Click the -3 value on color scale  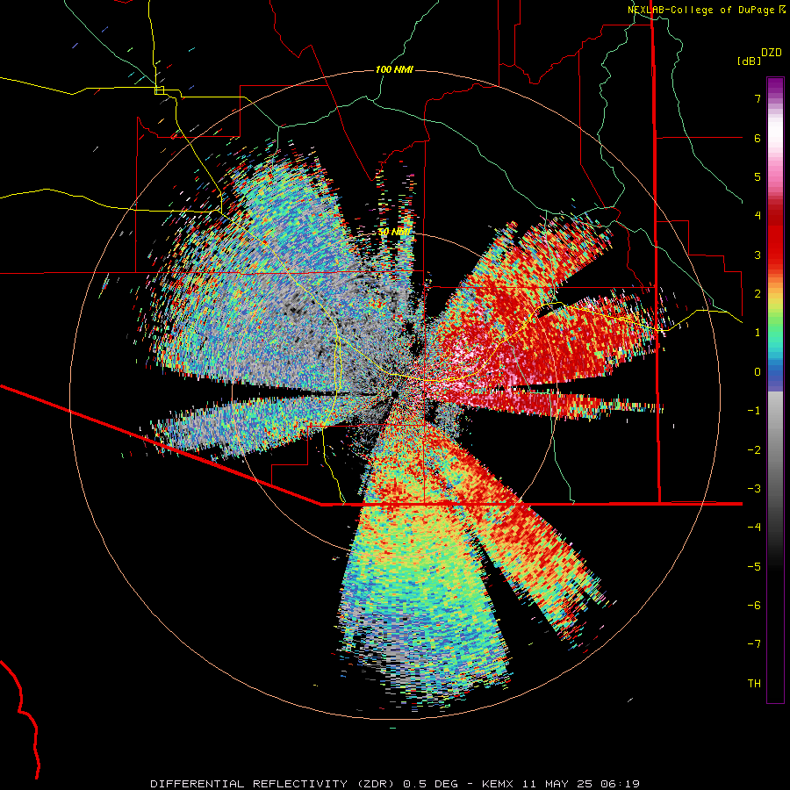point(754,489)
